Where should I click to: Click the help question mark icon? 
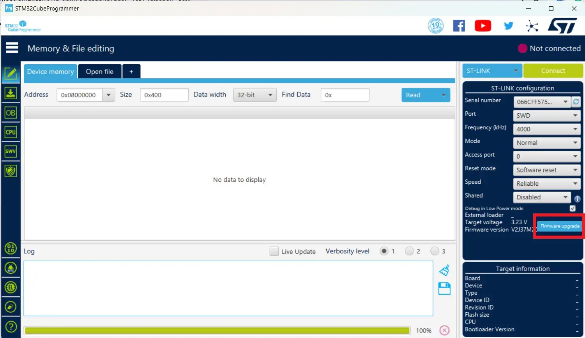pyautogui.click(x=11, y=326)
